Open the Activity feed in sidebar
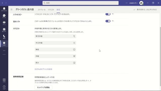 pos(4,9)
